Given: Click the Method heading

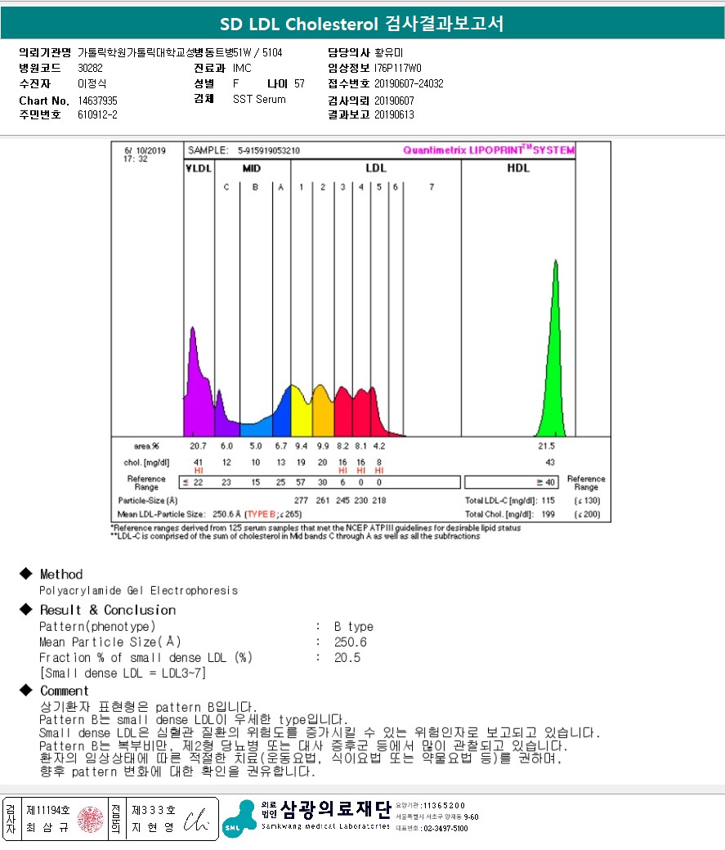Looking at the screenshot, I should tap(61, 574).
